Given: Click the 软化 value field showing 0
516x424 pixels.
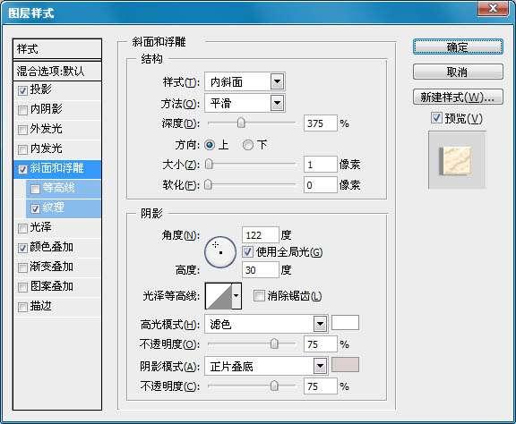Looking at the screenshot, I should click(x=321, y=185).
